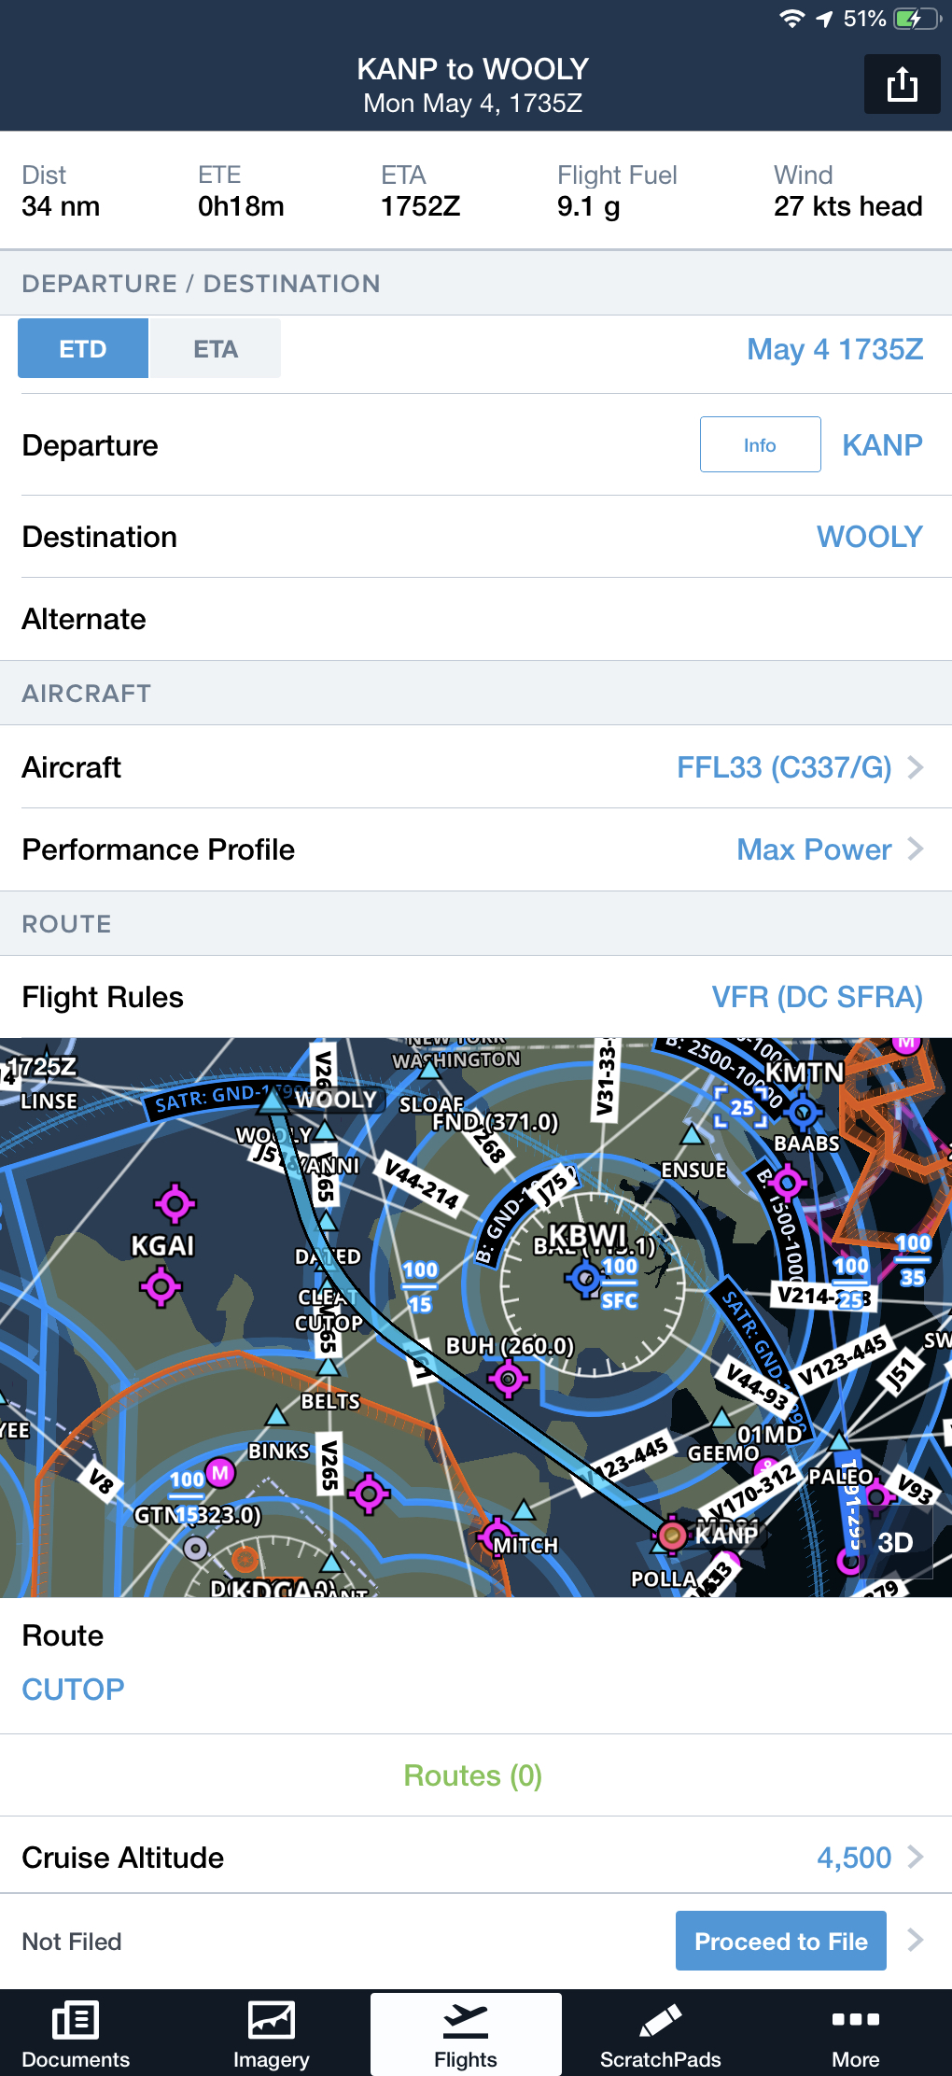This screenshot has width=952, height=2076.
Task: Open the Imagery tab icon
Action: coord(271,2021)
